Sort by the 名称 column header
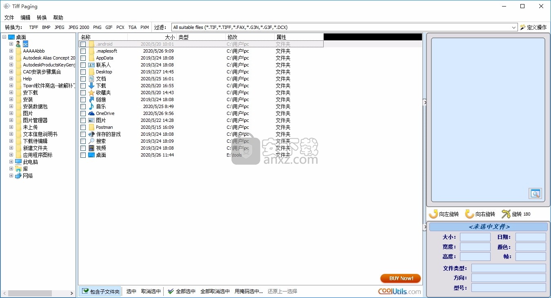 103,37
